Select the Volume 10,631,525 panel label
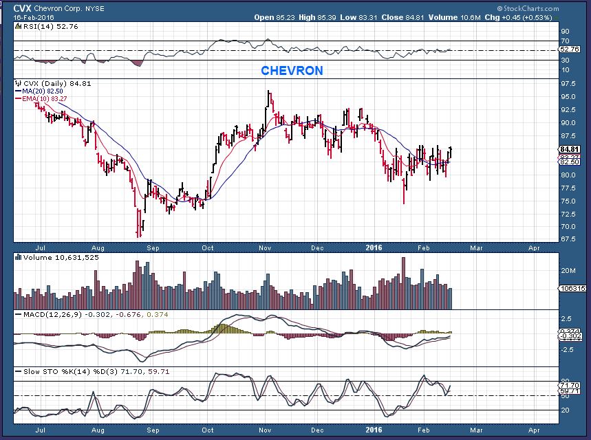Image resolution: width=591 pixels, height=440 pixels. tap(61, 257)
